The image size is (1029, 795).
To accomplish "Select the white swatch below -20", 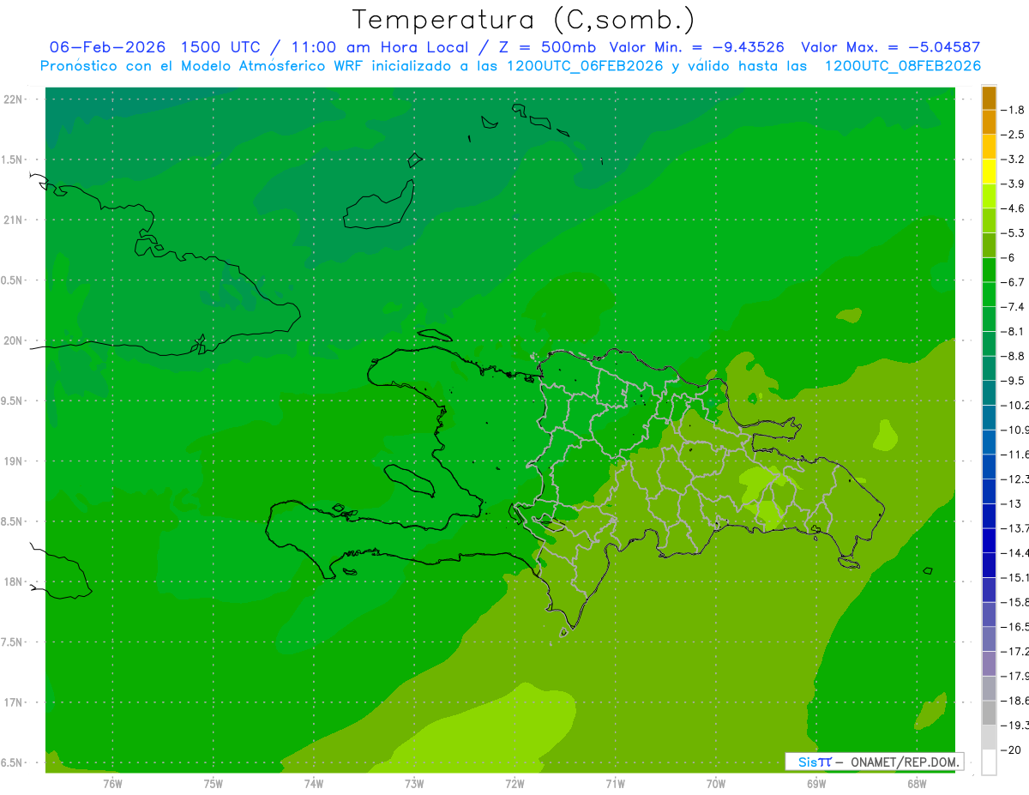I will [989, 762].
